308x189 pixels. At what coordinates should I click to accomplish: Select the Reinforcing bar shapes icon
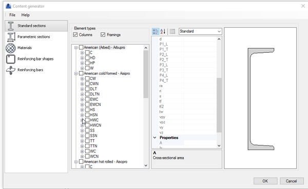pyautogui.click(x=11, y=59)
